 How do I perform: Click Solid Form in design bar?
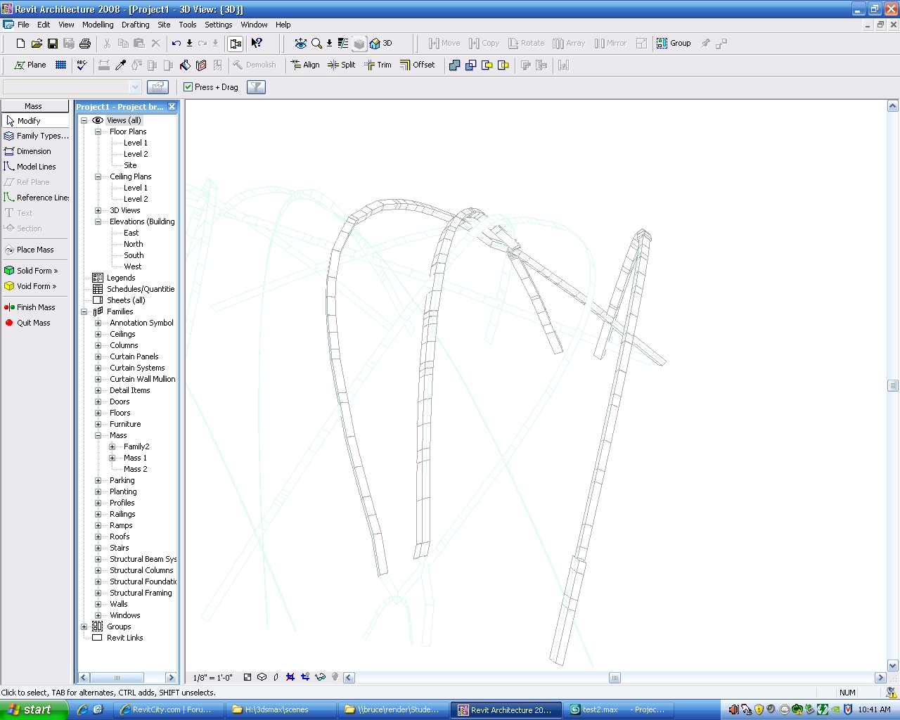pyautogui.click(x=35, y=271)
